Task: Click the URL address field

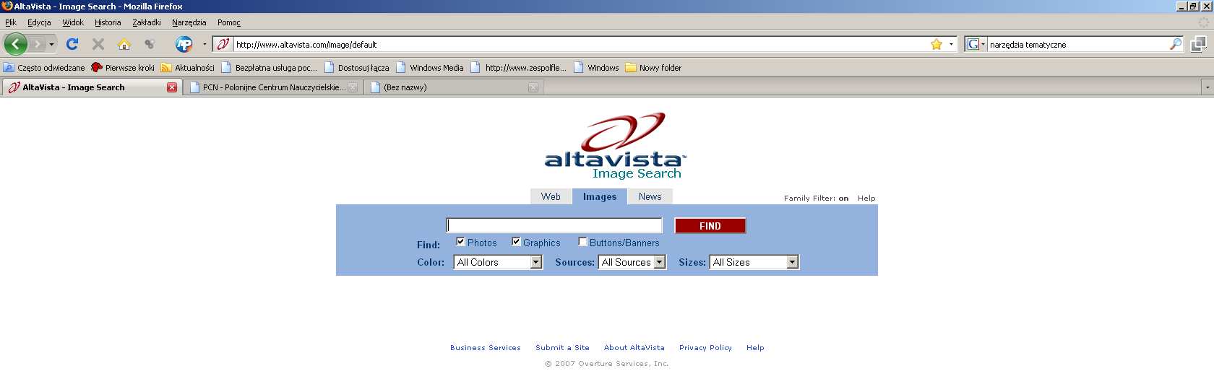Action: (582, 44)
